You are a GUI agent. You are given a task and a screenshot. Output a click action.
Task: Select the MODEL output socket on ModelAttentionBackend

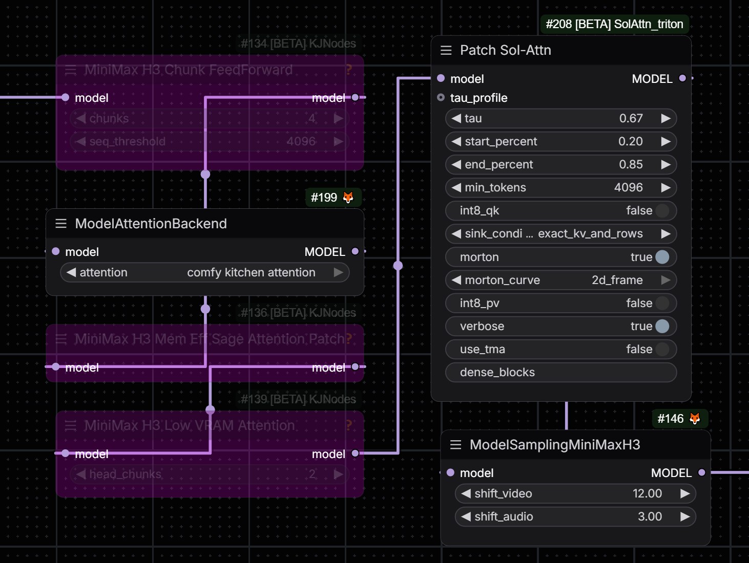(355, 251)
